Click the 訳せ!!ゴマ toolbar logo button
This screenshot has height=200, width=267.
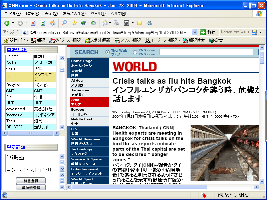click(15, 40)
